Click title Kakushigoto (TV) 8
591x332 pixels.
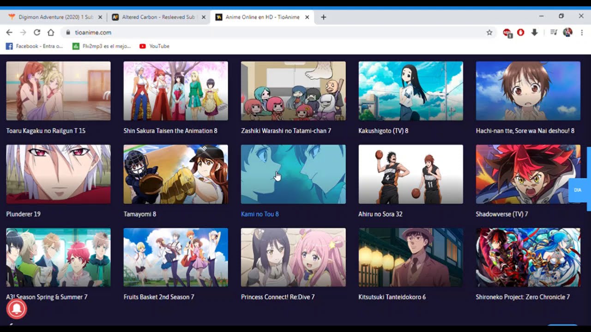pyautogui.click(x=383, y=131)
